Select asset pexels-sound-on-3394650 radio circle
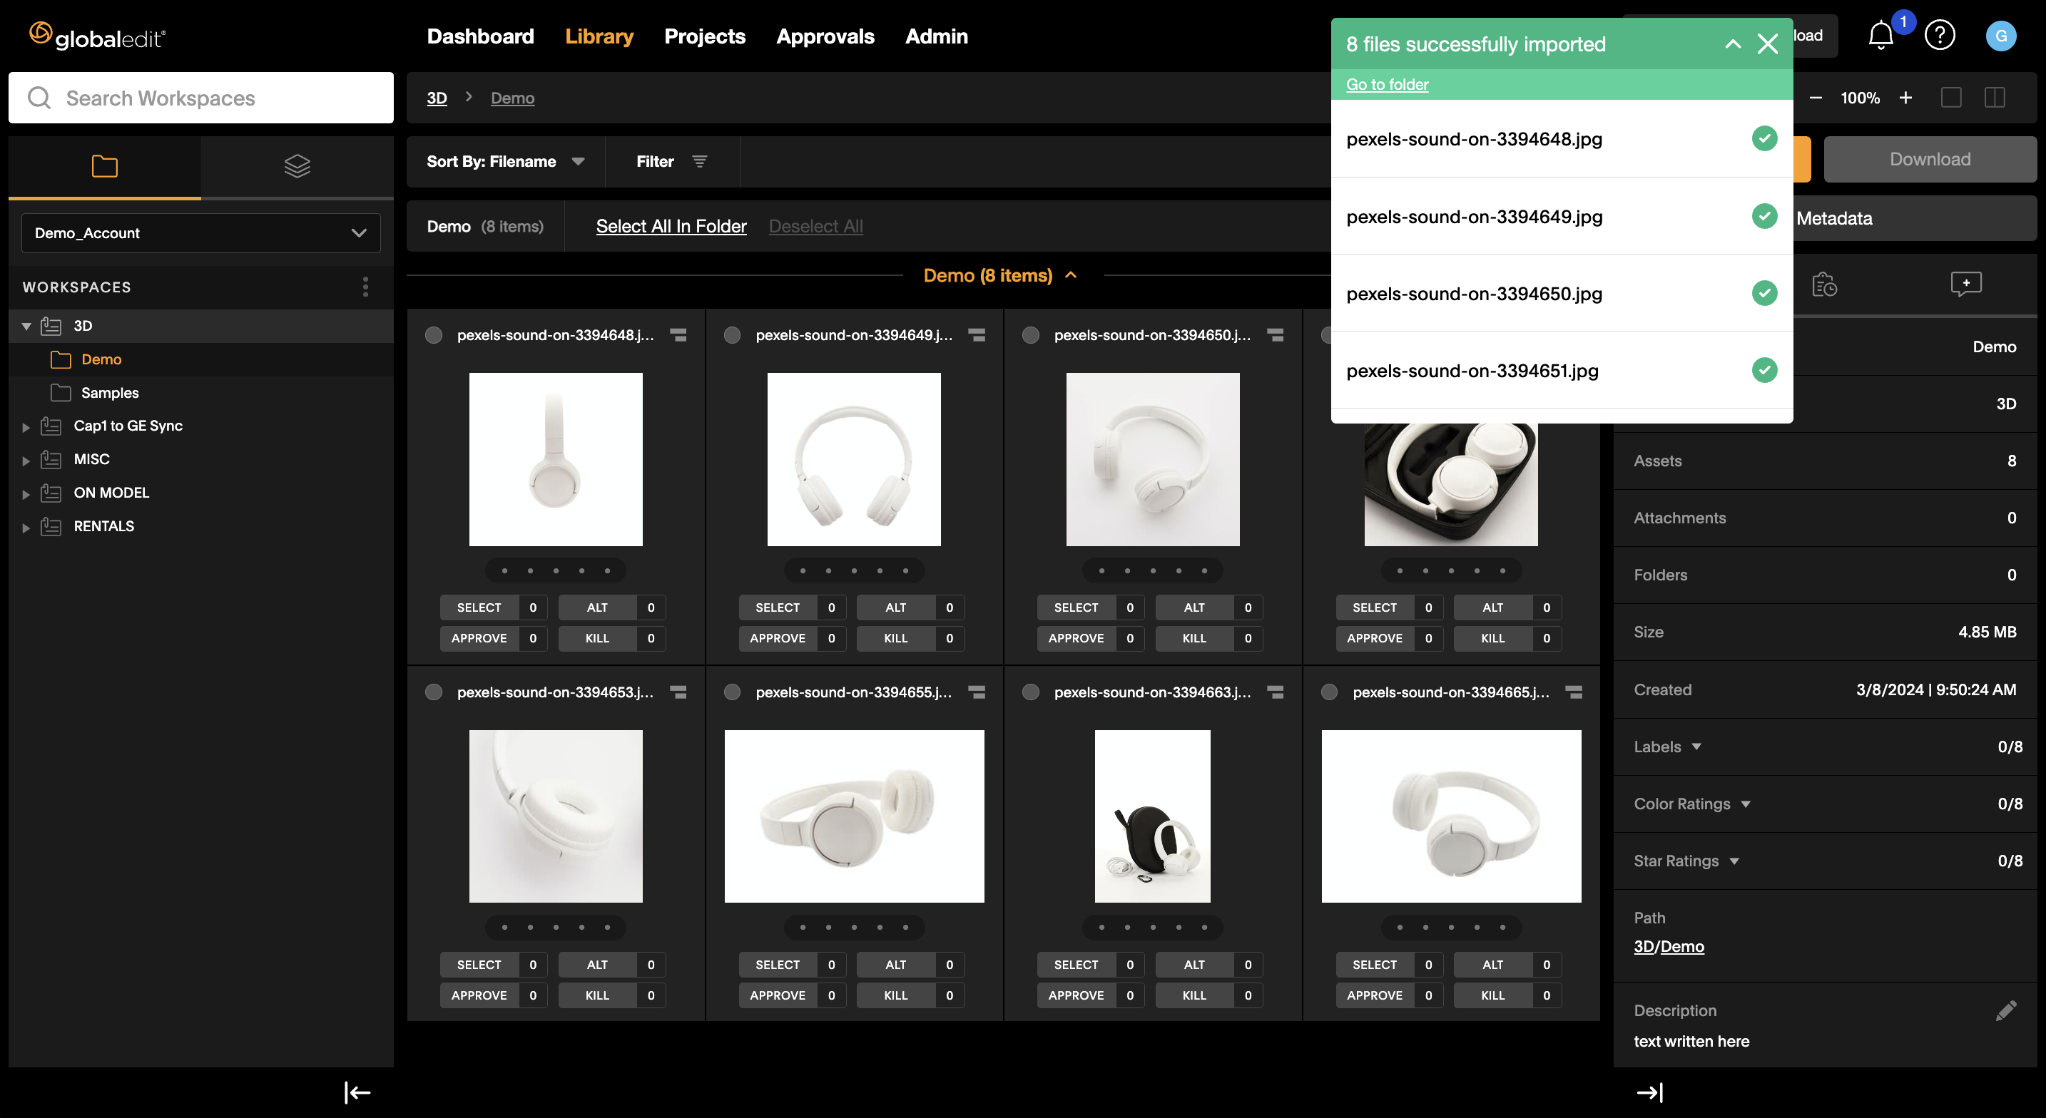 point(1031,335)
